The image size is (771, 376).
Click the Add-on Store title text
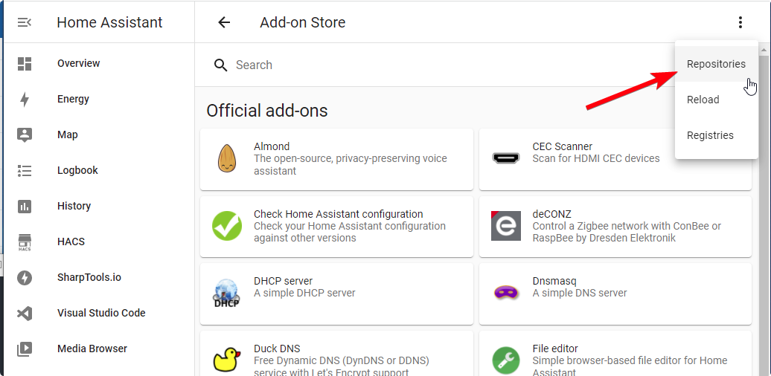click(x=303, y=22)
